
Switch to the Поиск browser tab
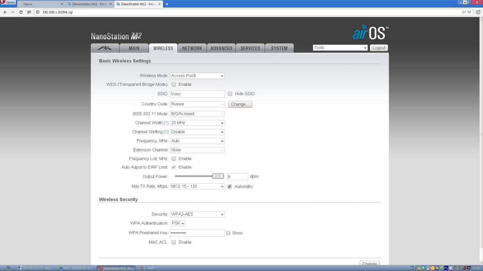[41, 4]
